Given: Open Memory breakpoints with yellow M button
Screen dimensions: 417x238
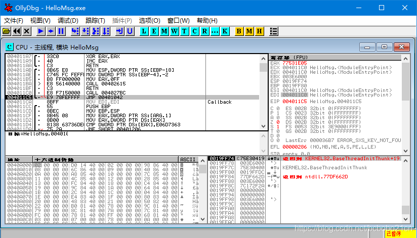Looking at the screenshot, I should tap(249, 31).
